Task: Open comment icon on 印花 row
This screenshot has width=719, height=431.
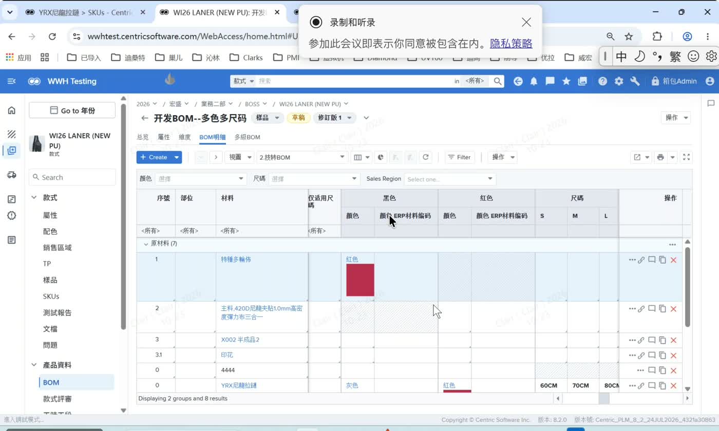Action: 652,355
